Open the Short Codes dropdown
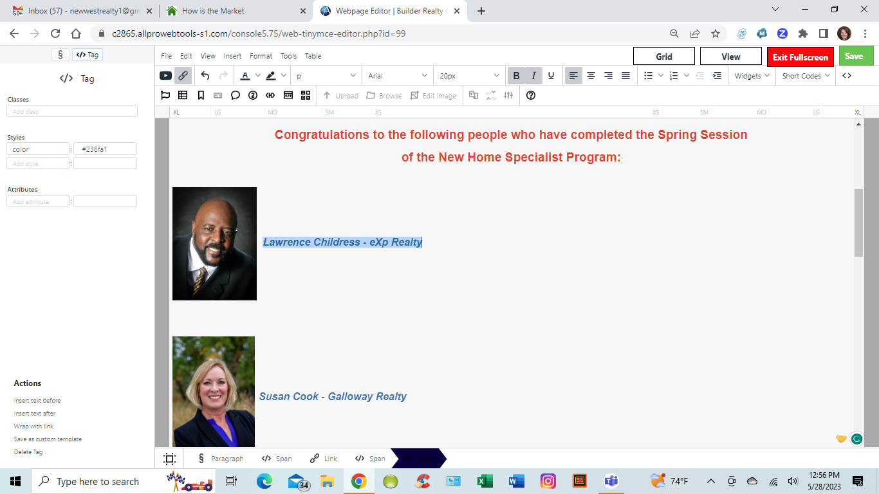This screenshot has width=879, height=494. [x=806, y=76]
